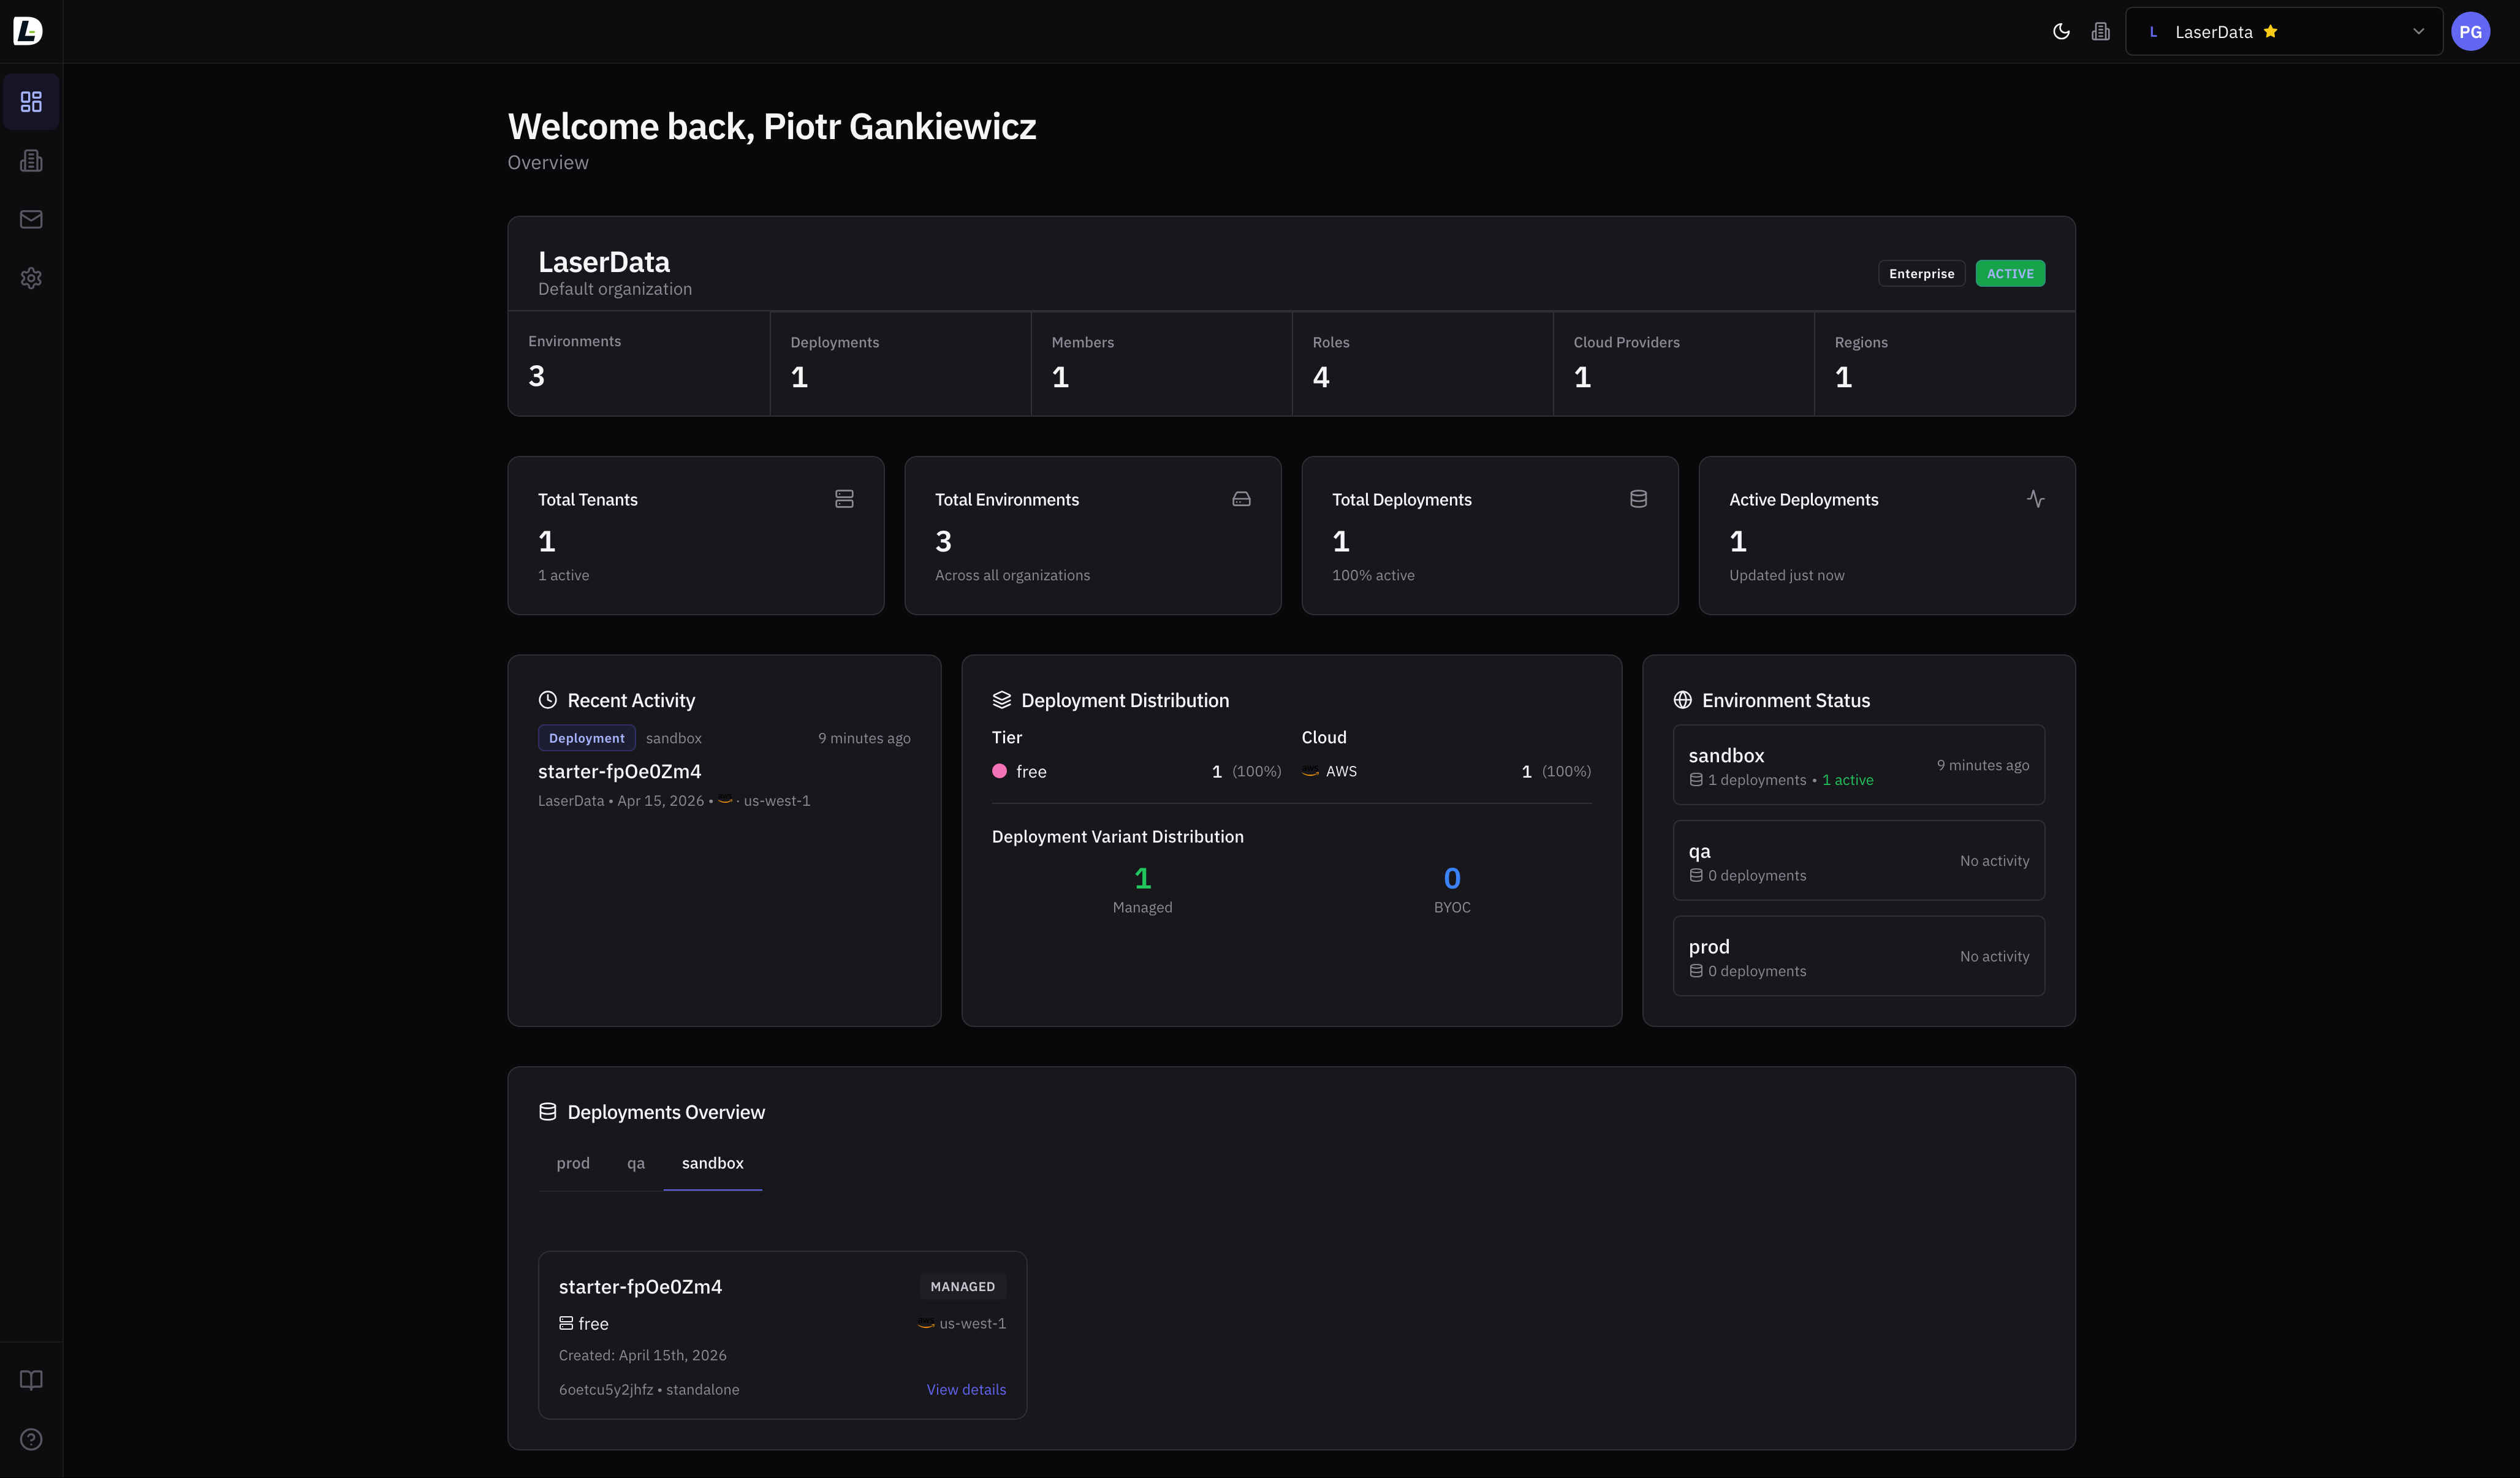
Task: Click the Active Deployments activity icon
Action: (2036, 498)
